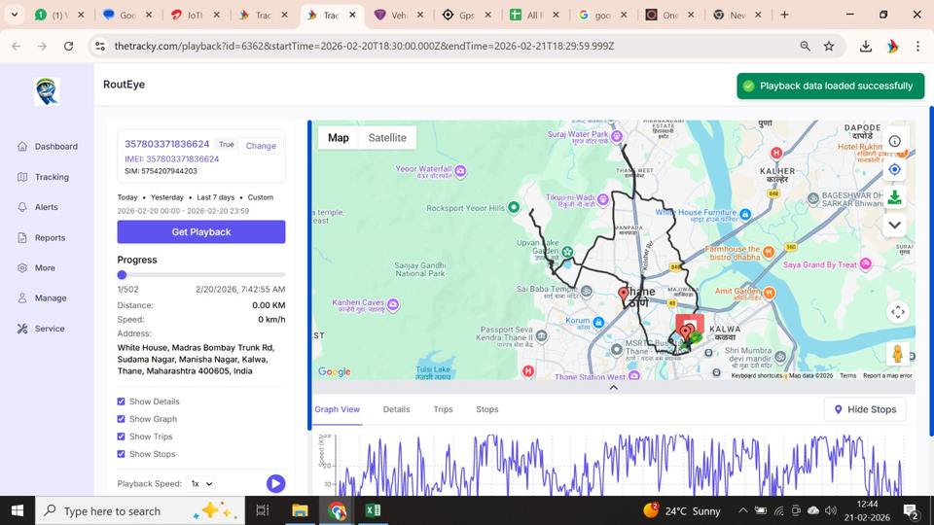Image resolution: width=934 pixels, height=525 pixels.
Task: Switch to the Trips tab
Action: tap(443, 409)
